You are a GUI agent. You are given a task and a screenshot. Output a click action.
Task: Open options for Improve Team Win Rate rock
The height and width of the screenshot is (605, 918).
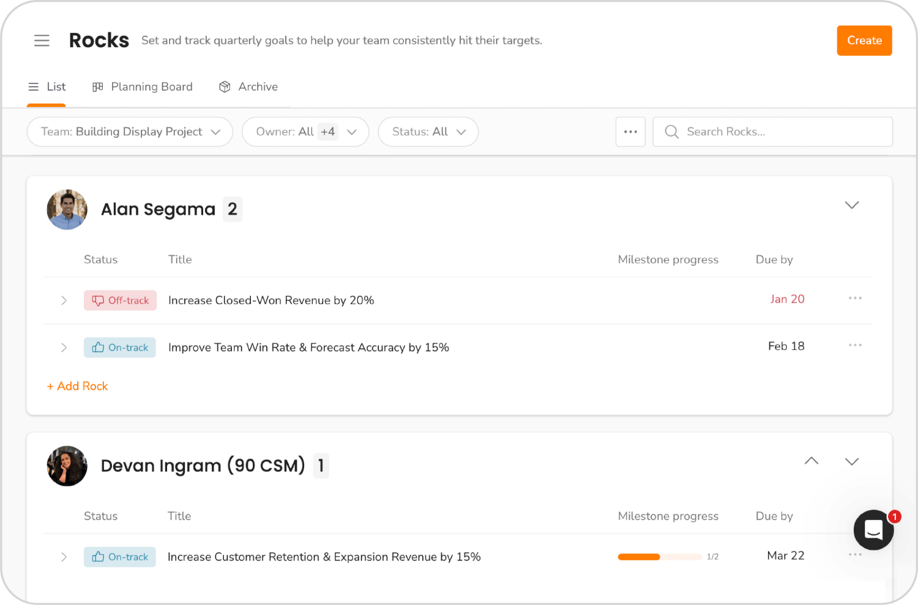point(855,346)
